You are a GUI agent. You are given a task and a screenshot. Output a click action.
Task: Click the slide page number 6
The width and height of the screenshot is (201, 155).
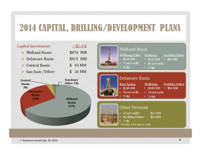pyautogui.click(x=180, y=140)
